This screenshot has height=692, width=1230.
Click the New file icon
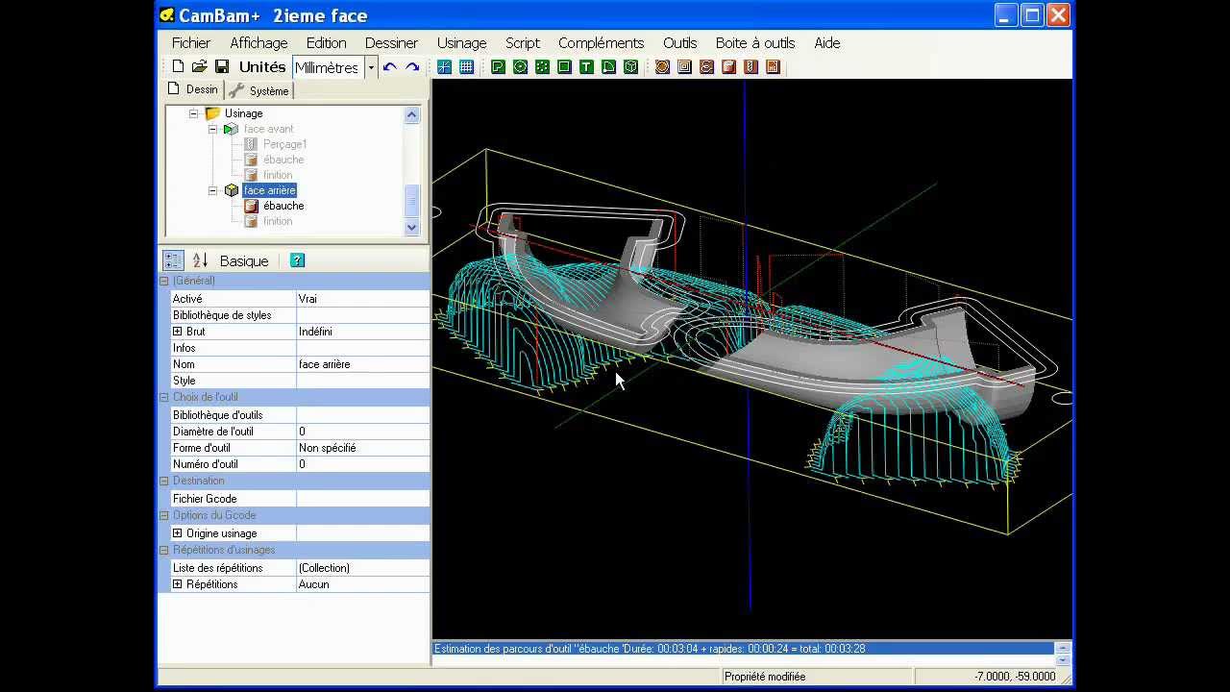pos(178,66)
